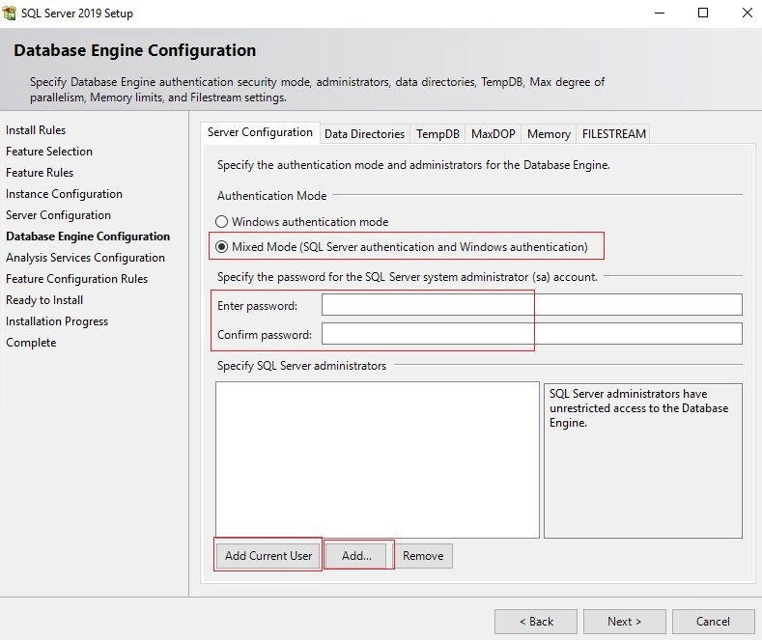Click the Complete step

[31, 343]
